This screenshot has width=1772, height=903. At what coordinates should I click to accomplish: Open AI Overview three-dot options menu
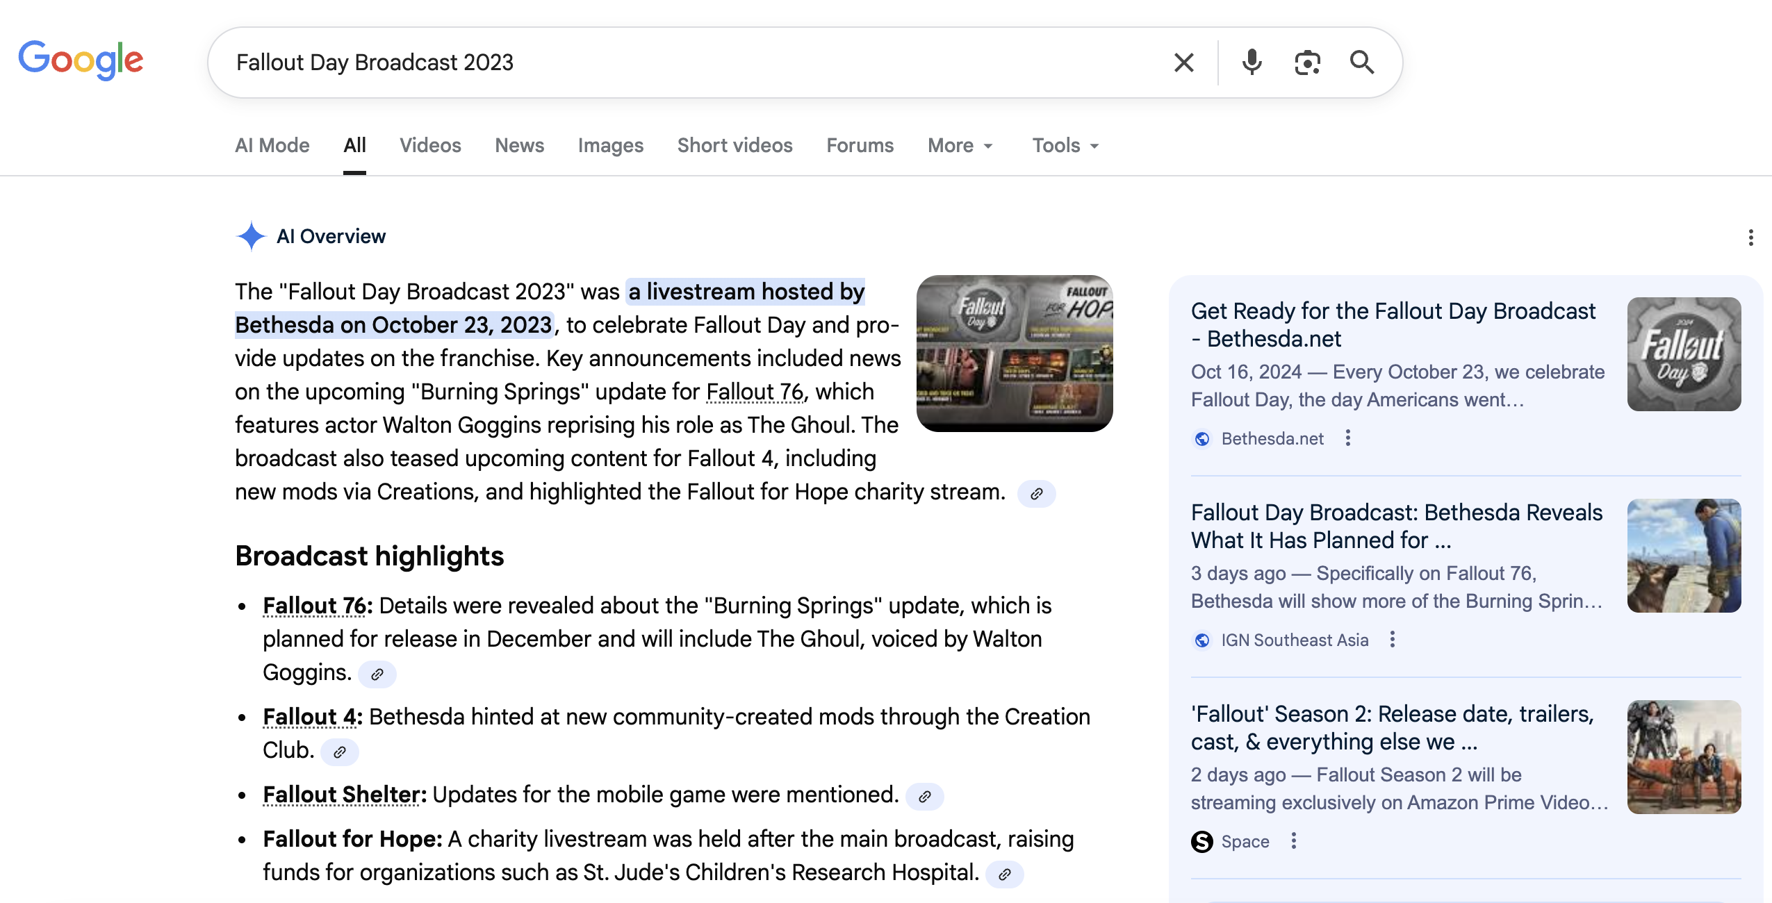1750,238
